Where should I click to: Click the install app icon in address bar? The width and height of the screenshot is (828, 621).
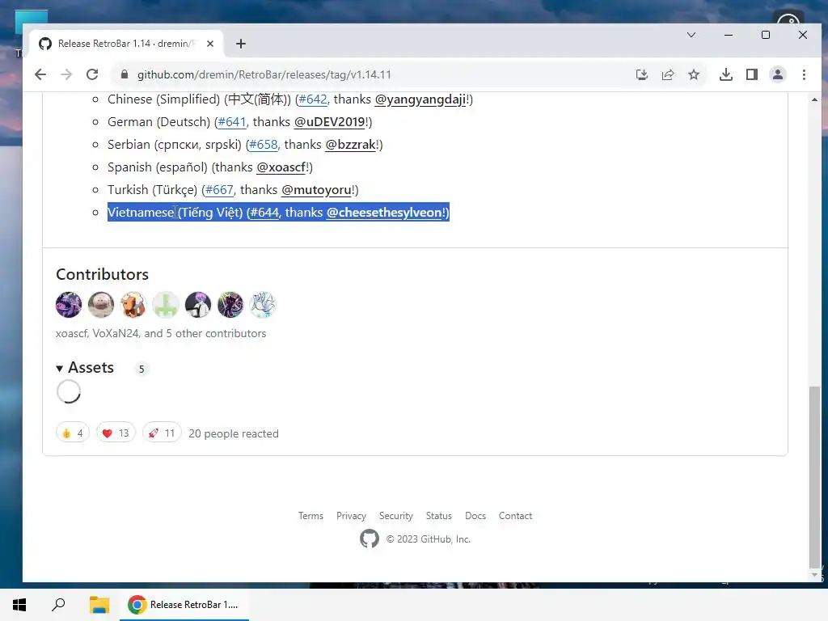pyautogui.click(x=641, y=74)
